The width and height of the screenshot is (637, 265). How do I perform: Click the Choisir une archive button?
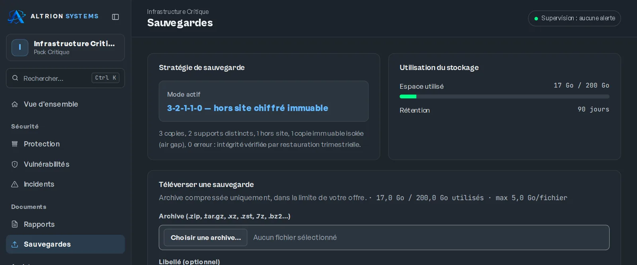click(x=205, y=238)
